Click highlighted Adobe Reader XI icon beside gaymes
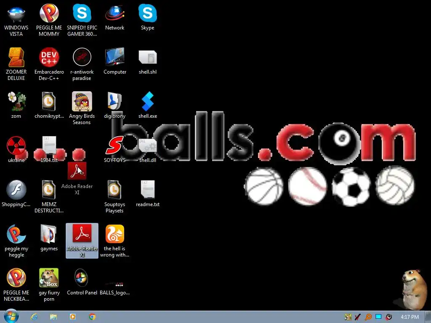Screen dimensions: 431x323 click(x=82, y=241)
